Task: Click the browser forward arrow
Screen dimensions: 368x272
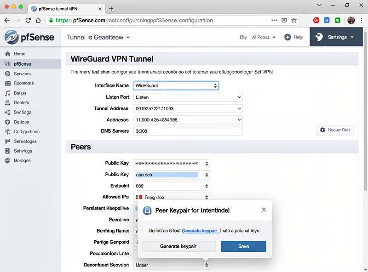Action: (x=17, y=20)
